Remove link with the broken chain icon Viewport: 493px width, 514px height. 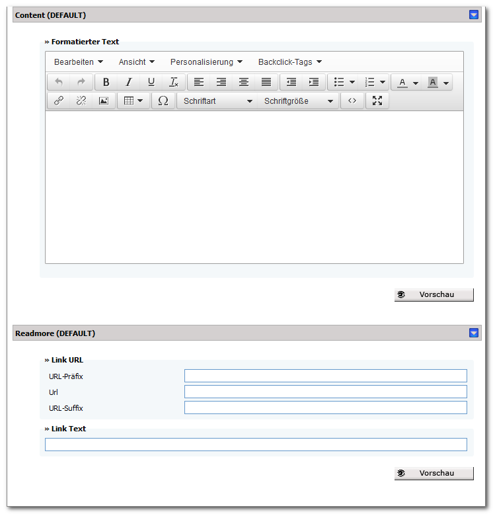point(81,101)
